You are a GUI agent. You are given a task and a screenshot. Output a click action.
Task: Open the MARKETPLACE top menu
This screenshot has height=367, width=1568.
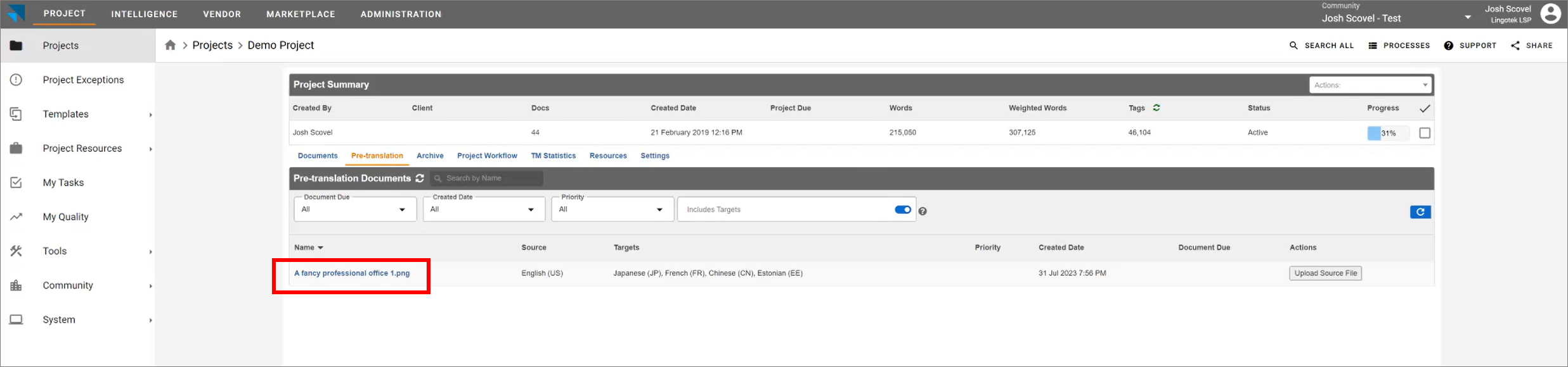301,14
